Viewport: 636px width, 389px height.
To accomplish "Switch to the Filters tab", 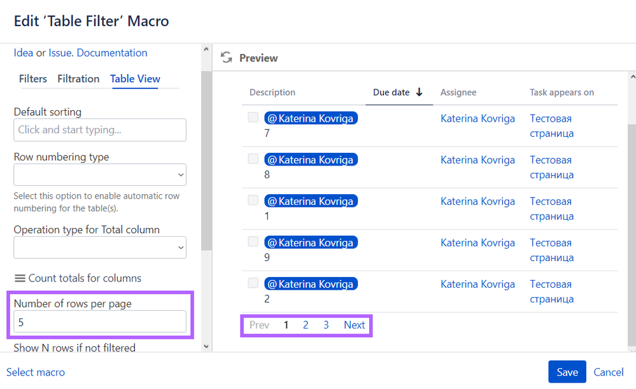I will point(33,79).
